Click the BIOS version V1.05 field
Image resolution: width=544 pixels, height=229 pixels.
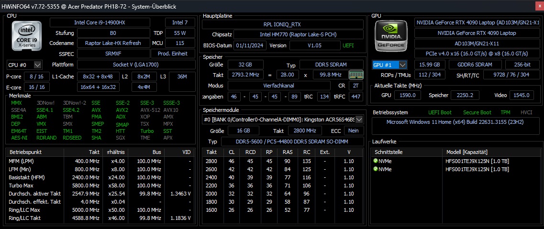(x=315, y=45)
